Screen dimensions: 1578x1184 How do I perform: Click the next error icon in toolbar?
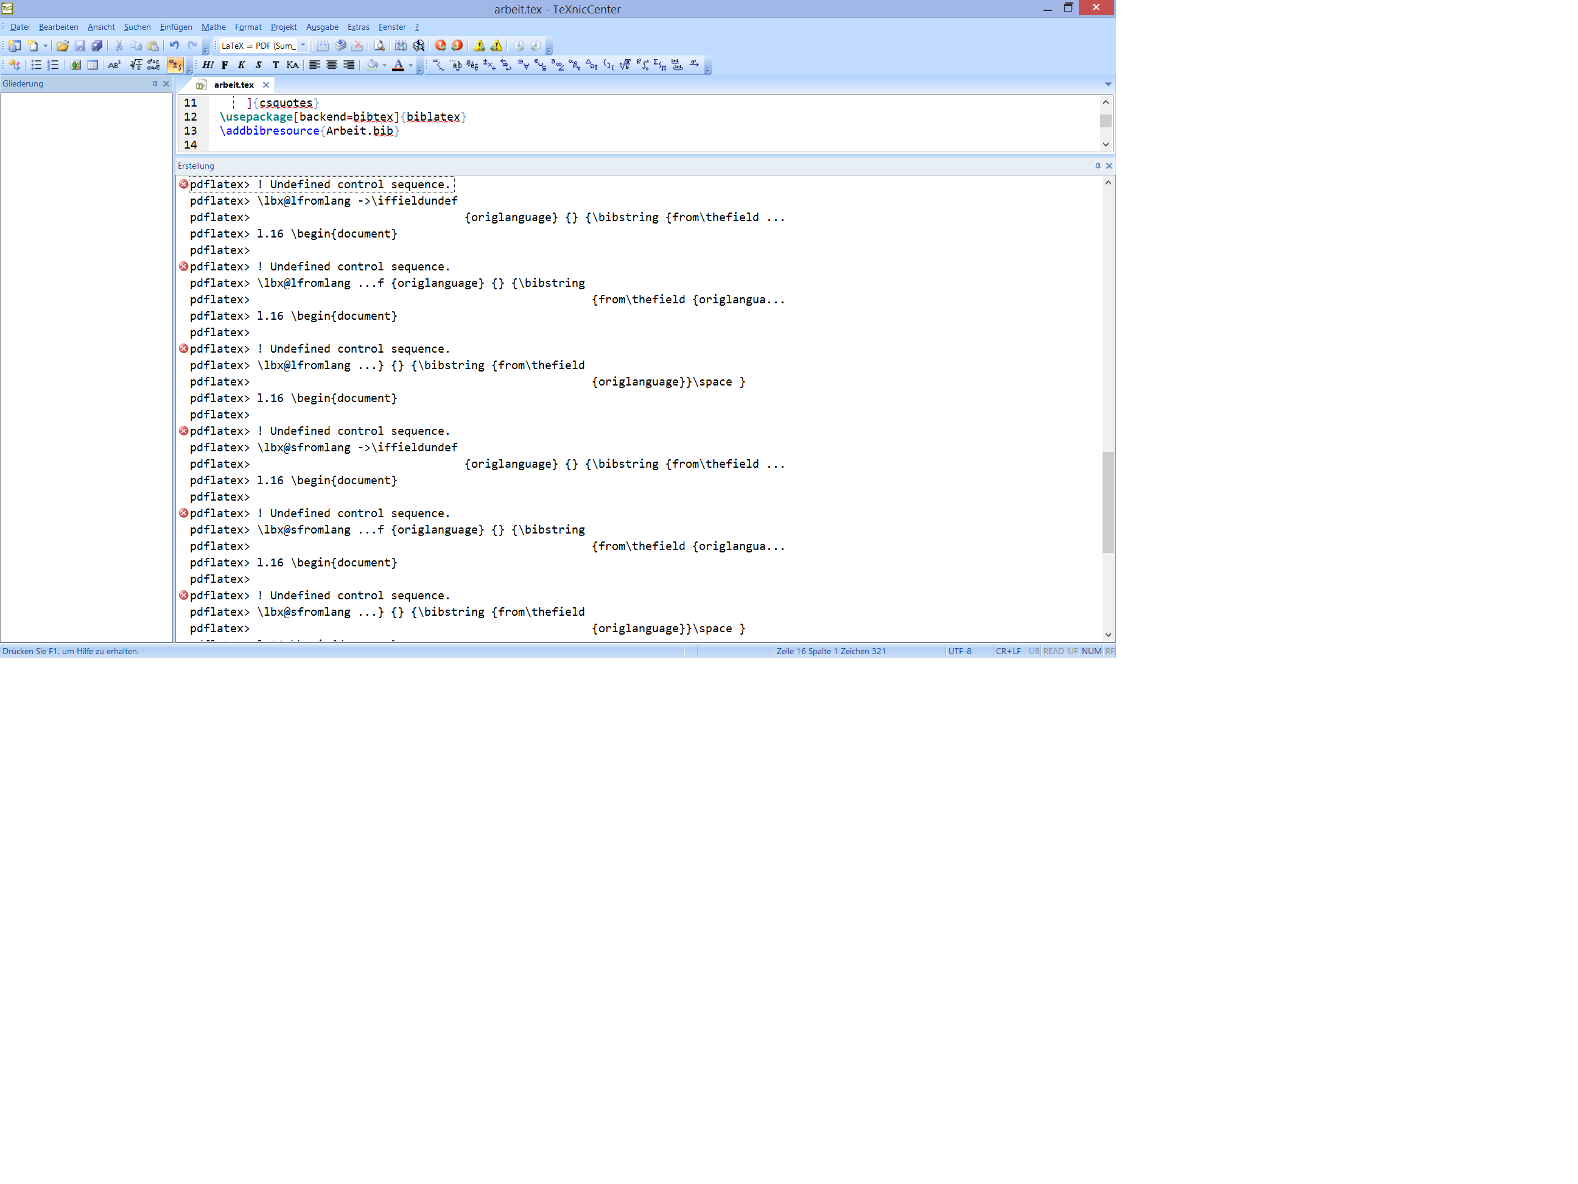click(440, 46)
